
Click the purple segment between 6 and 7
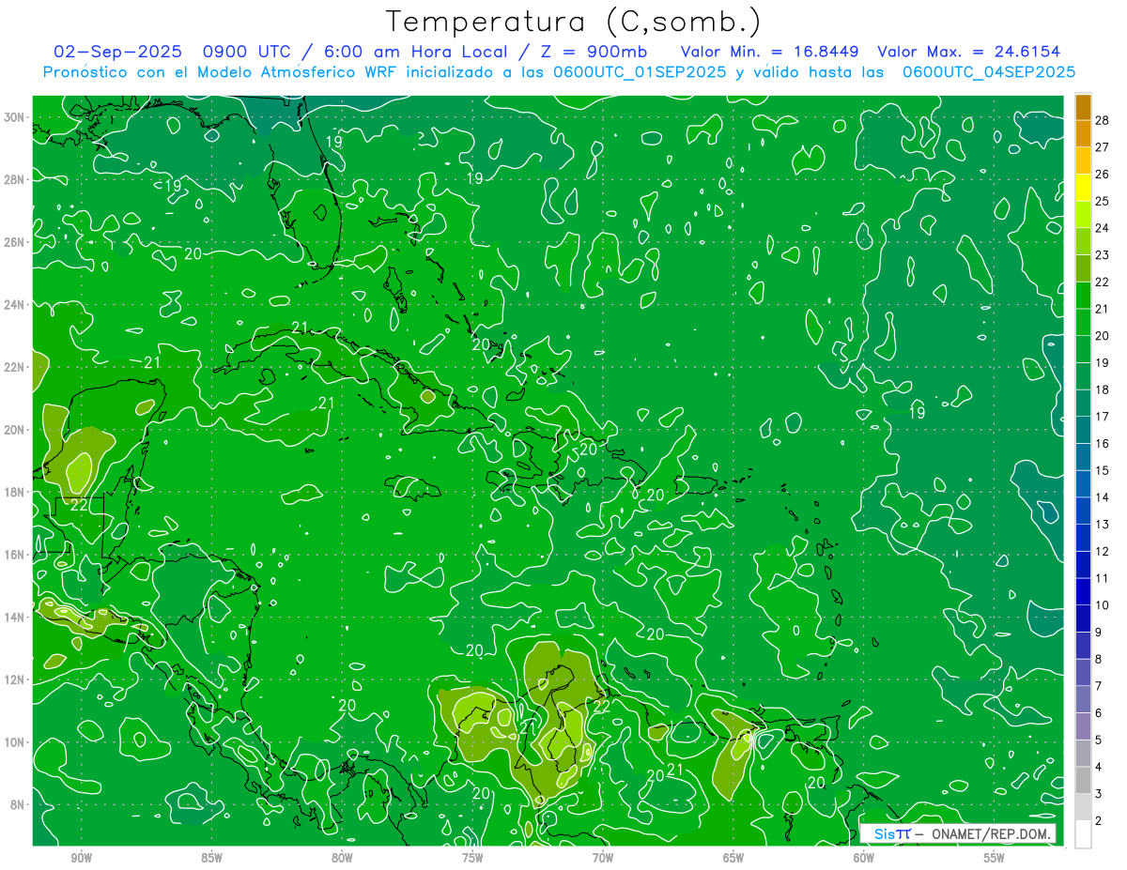click(x=1083, y=700)
